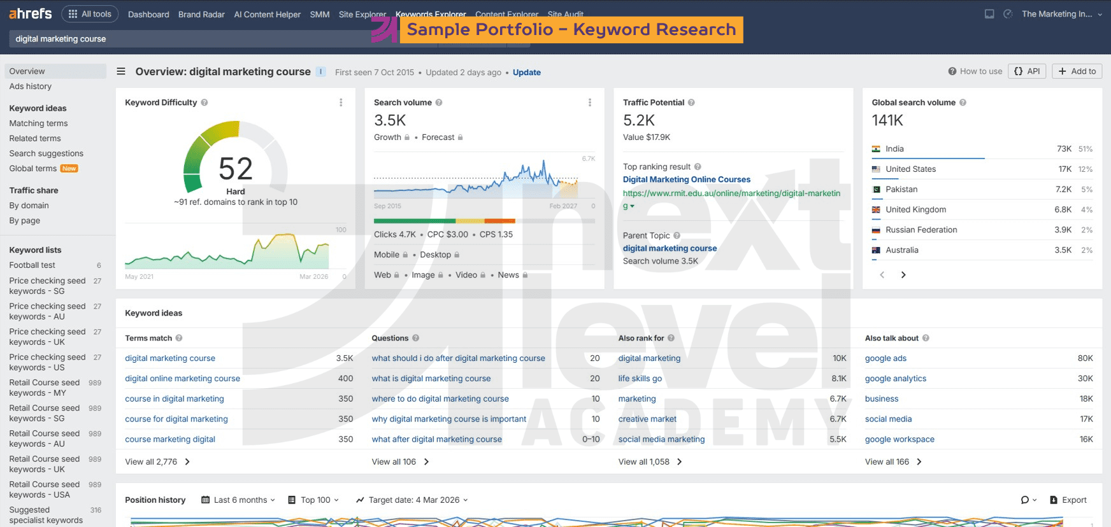
Task: Click the Update link
Action: (x=527, y=73)
